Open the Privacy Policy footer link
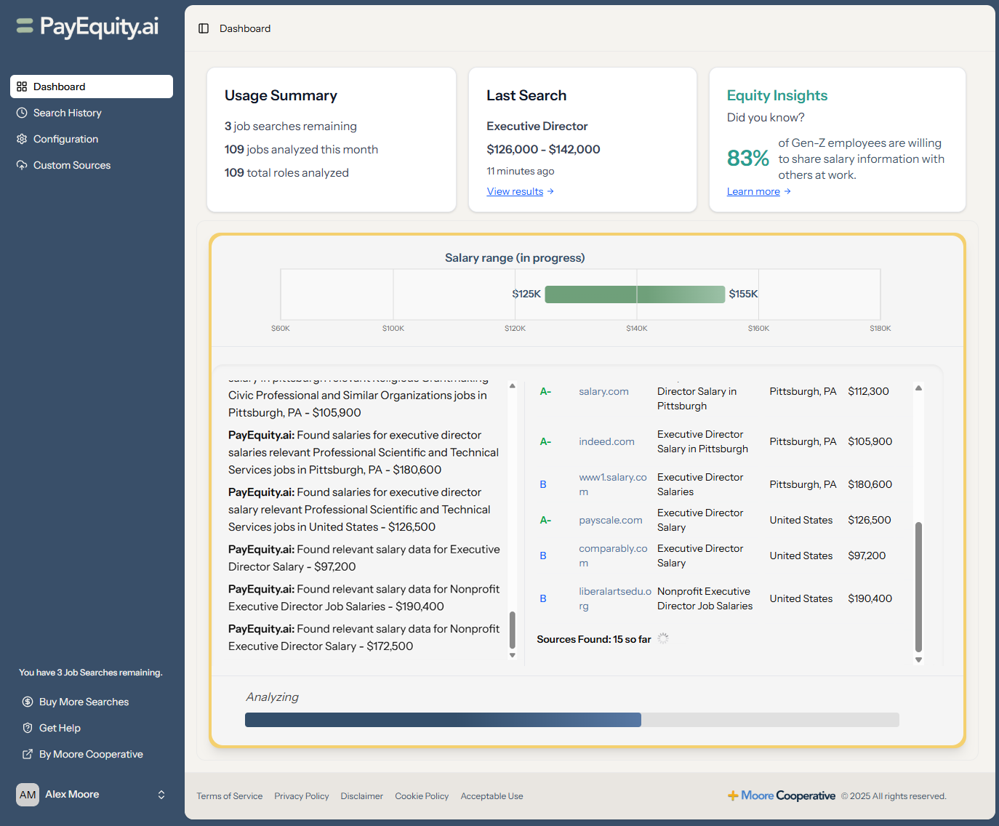Screen dimensions: 999x826 [302, 795]
